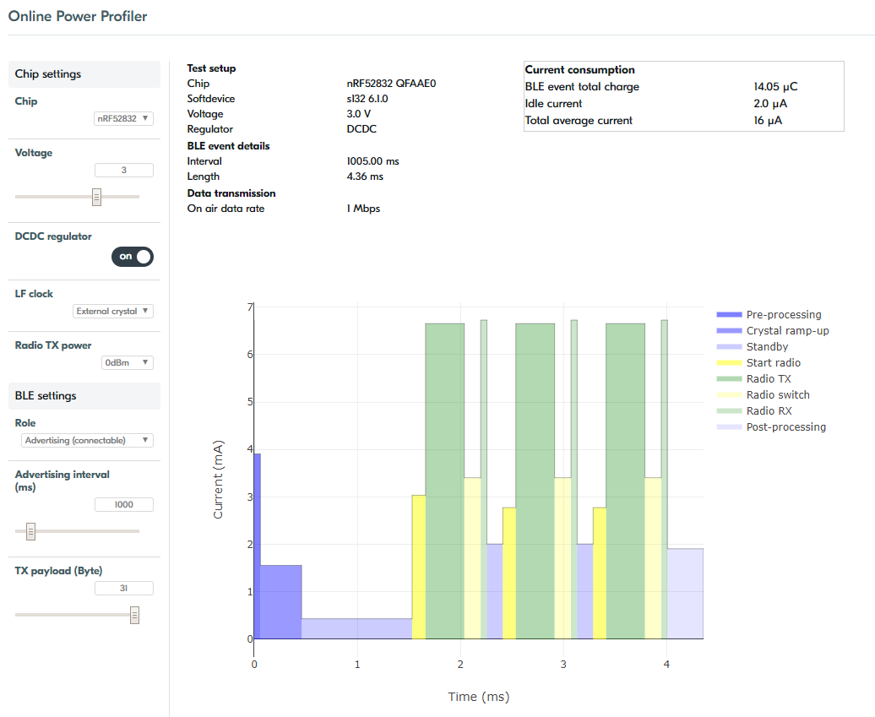Click Radio TX legend item
This screenshot has height=717, width=875.
point(769,379)
